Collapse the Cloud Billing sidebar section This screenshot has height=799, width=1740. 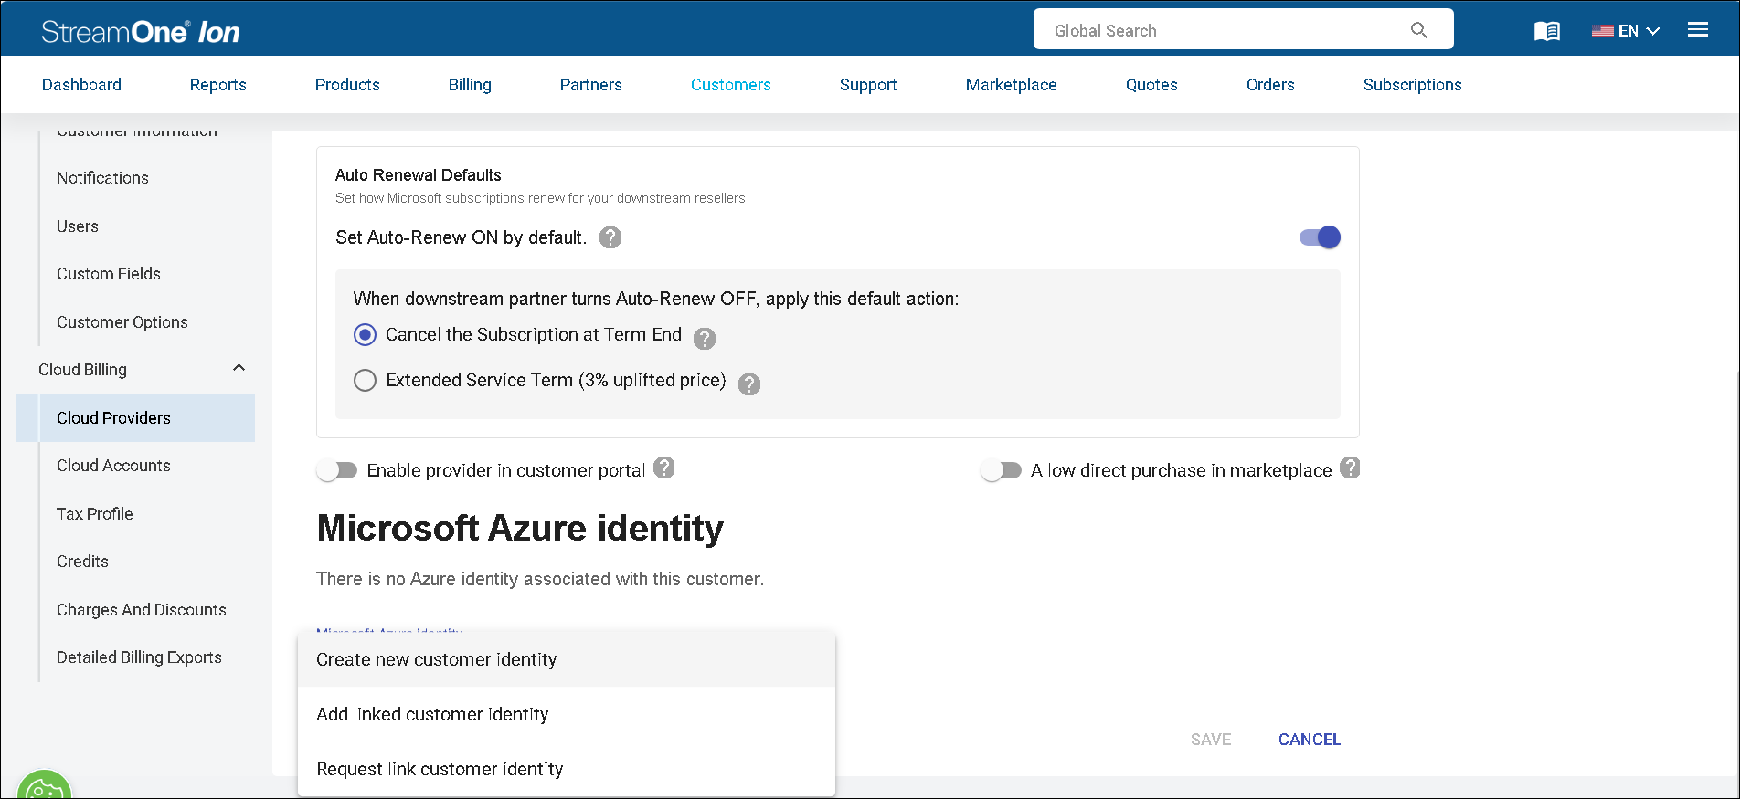click(239, 368)
